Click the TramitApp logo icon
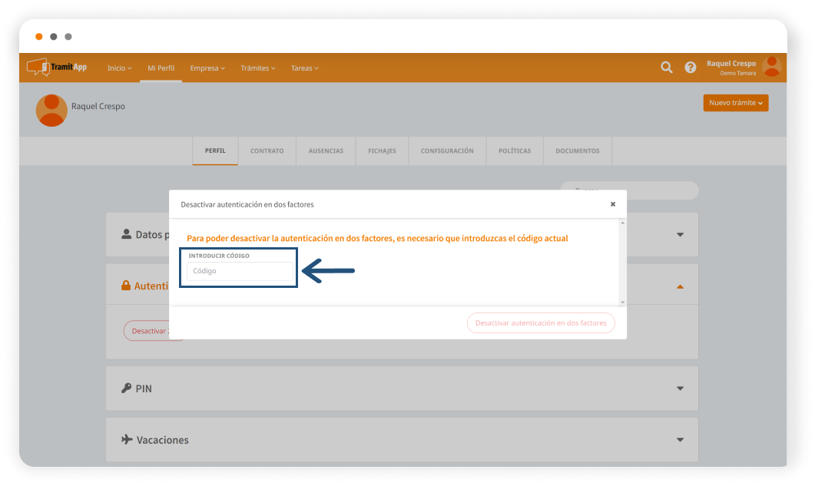This screenshot has width=815, height=486. point(38,68)
